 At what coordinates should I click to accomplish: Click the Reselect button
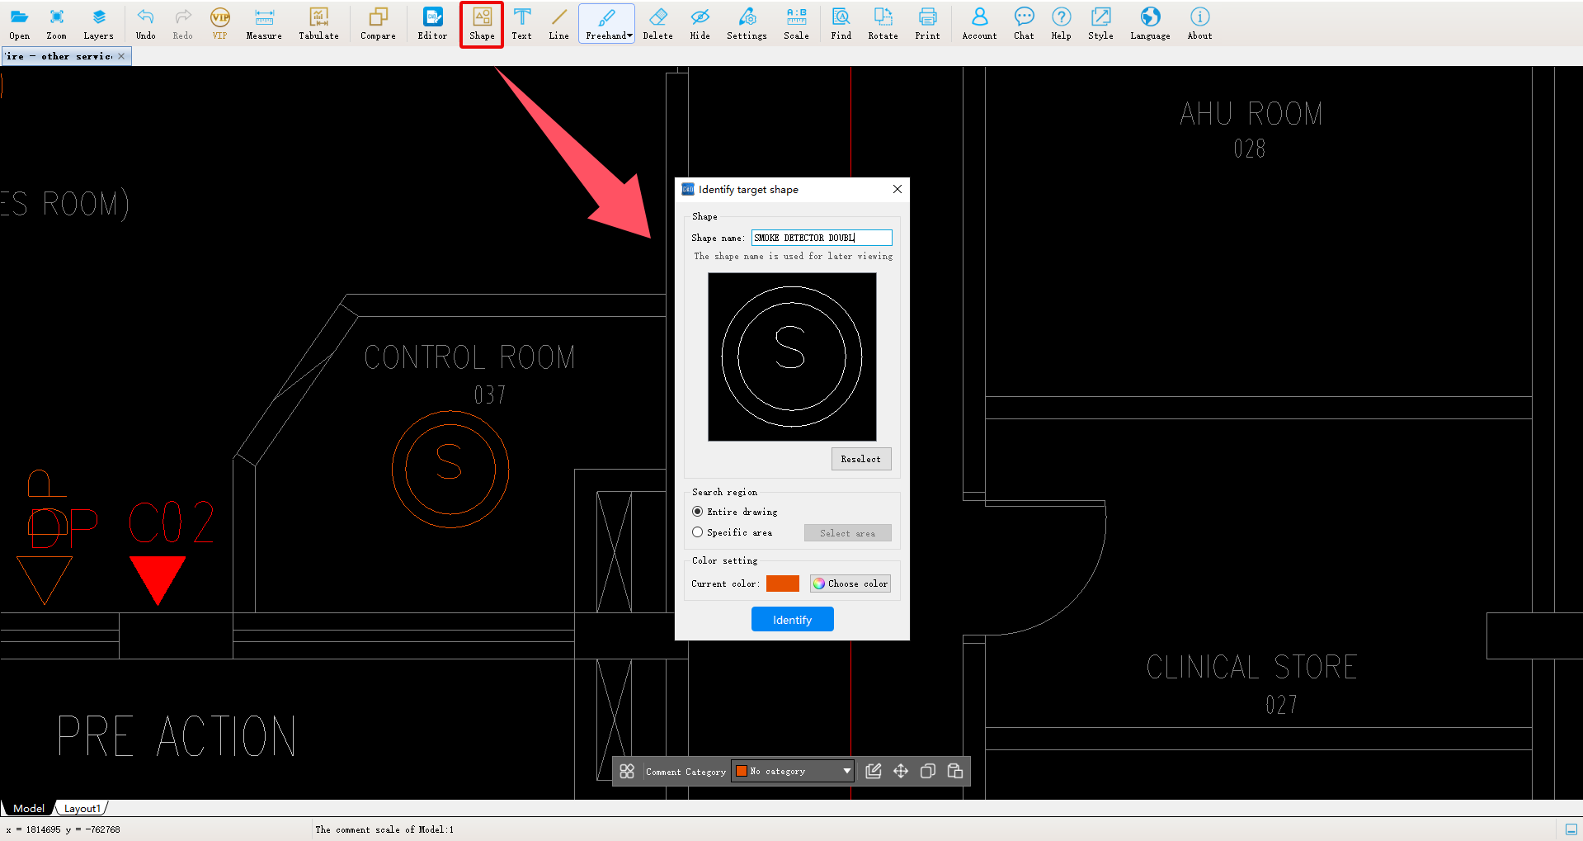coord(860,459)
